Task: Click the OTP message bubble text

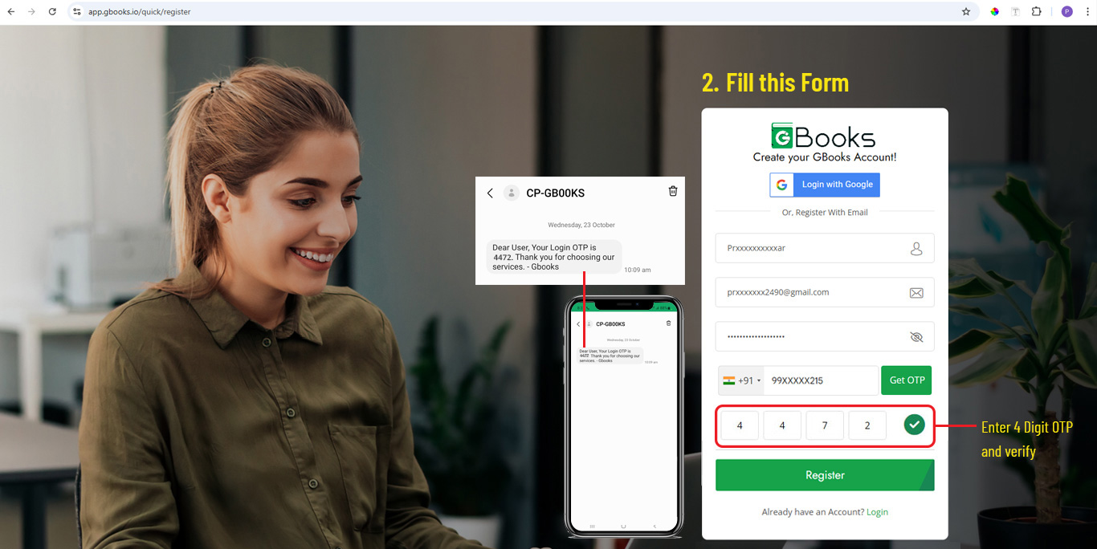Action: pyautogui.click(x=553, y=257)
